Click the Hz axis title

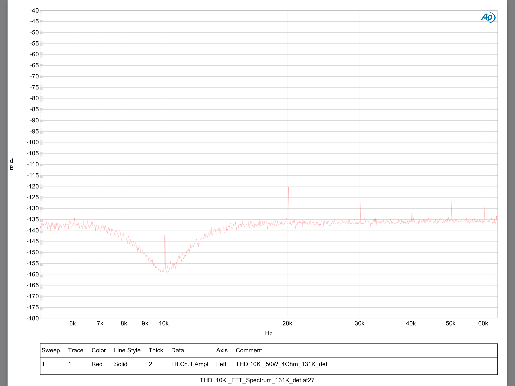[269, 333]
